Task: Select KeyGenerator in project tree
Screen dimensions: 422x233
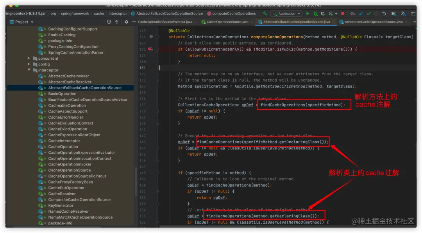Action: 61,205
